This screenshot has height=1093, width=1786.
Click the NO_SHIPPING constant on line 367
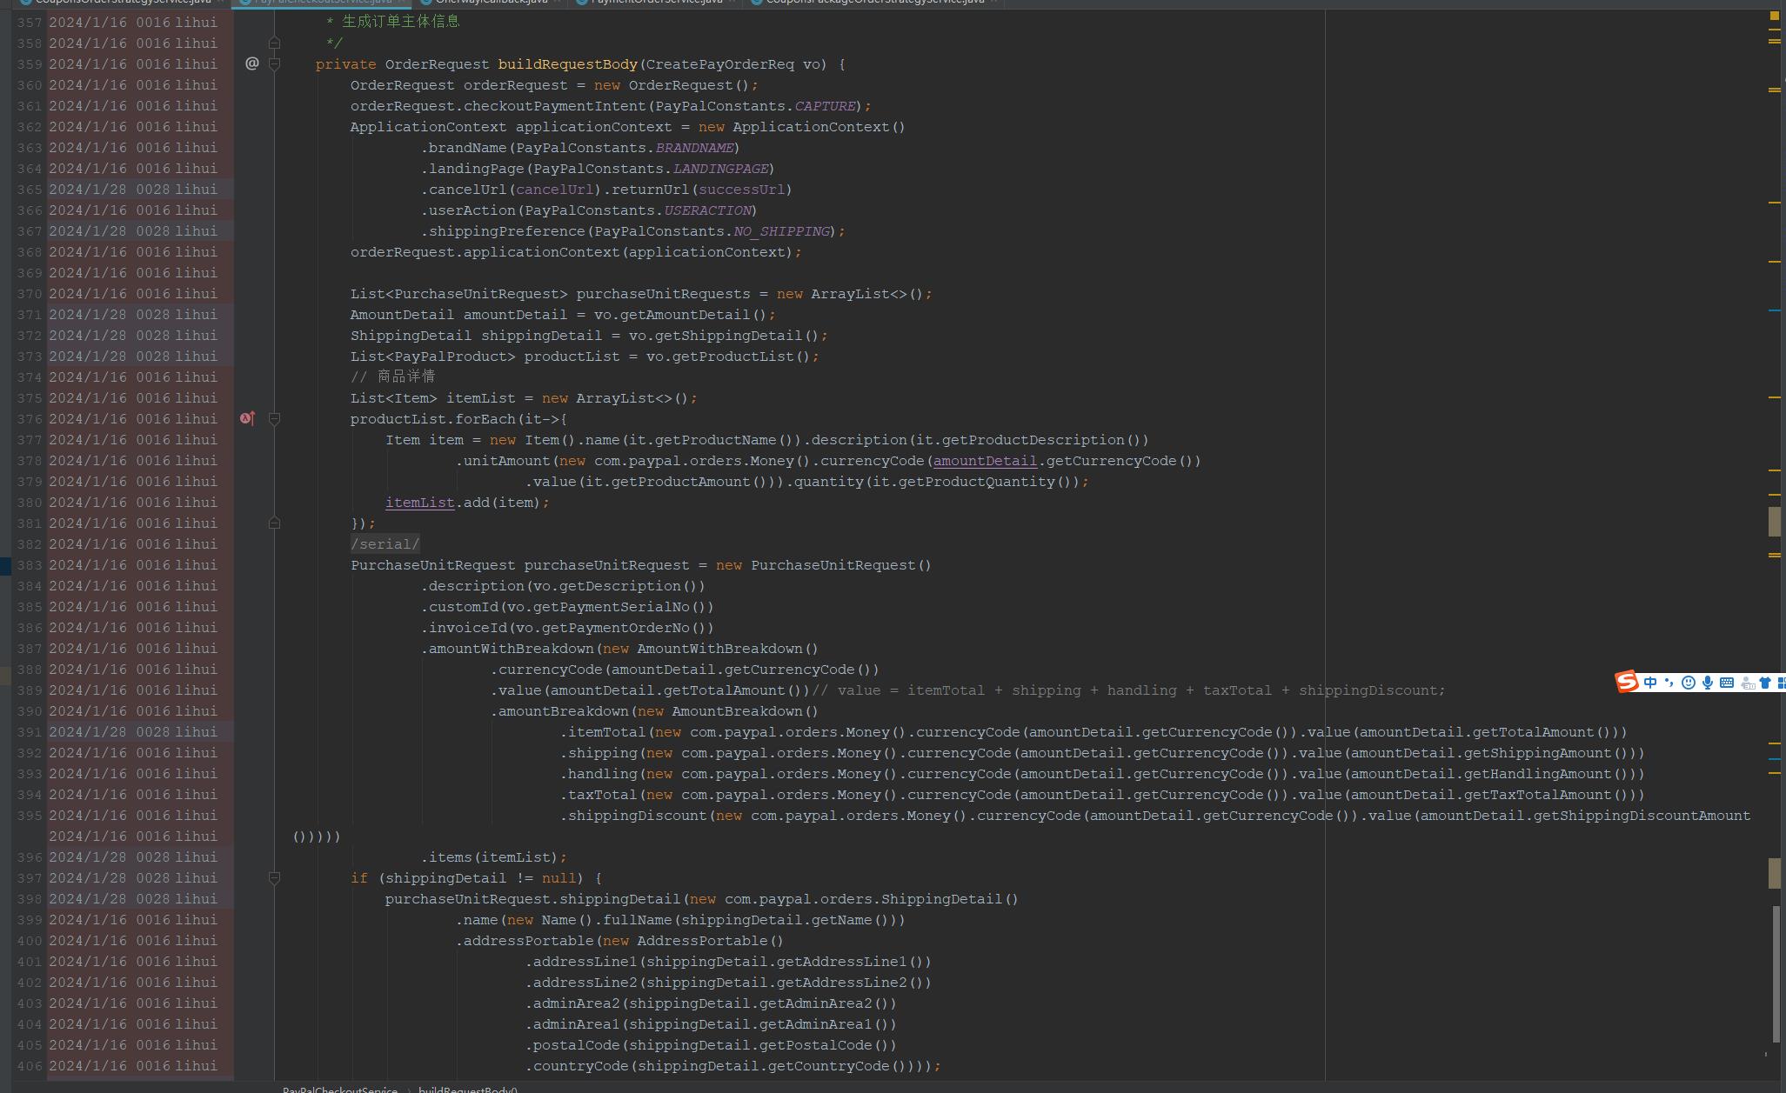(781, 231)
